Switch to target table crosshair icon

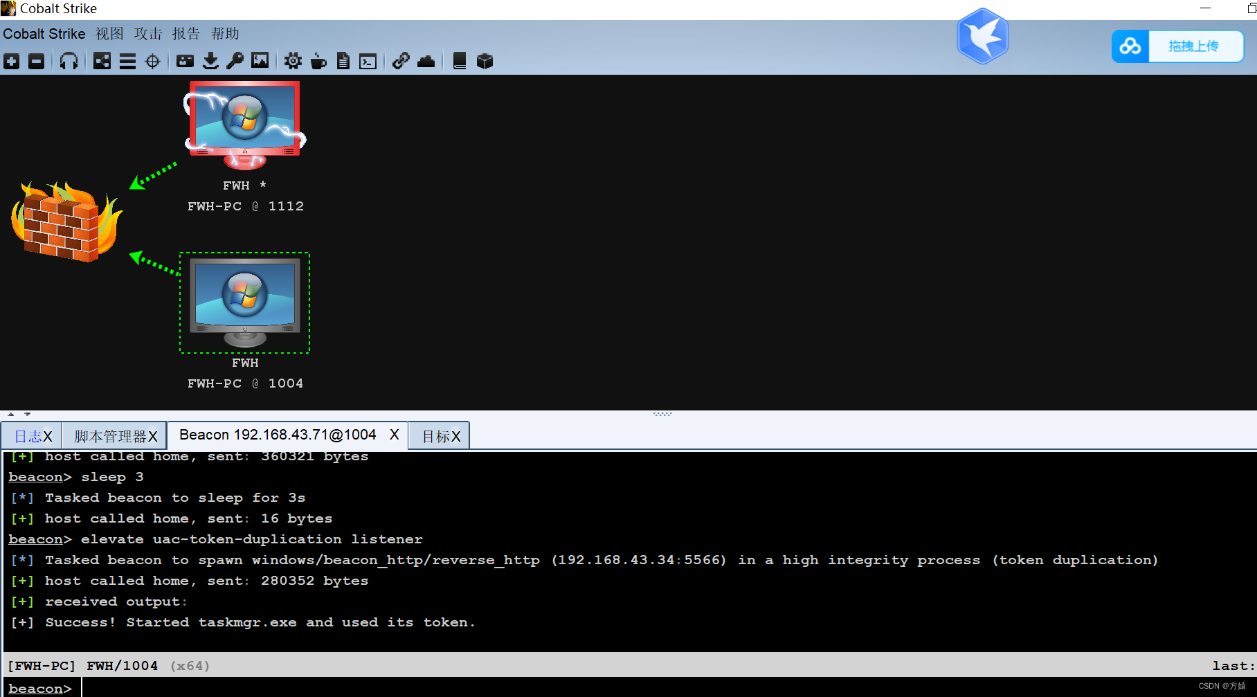[x=153, y=62]
